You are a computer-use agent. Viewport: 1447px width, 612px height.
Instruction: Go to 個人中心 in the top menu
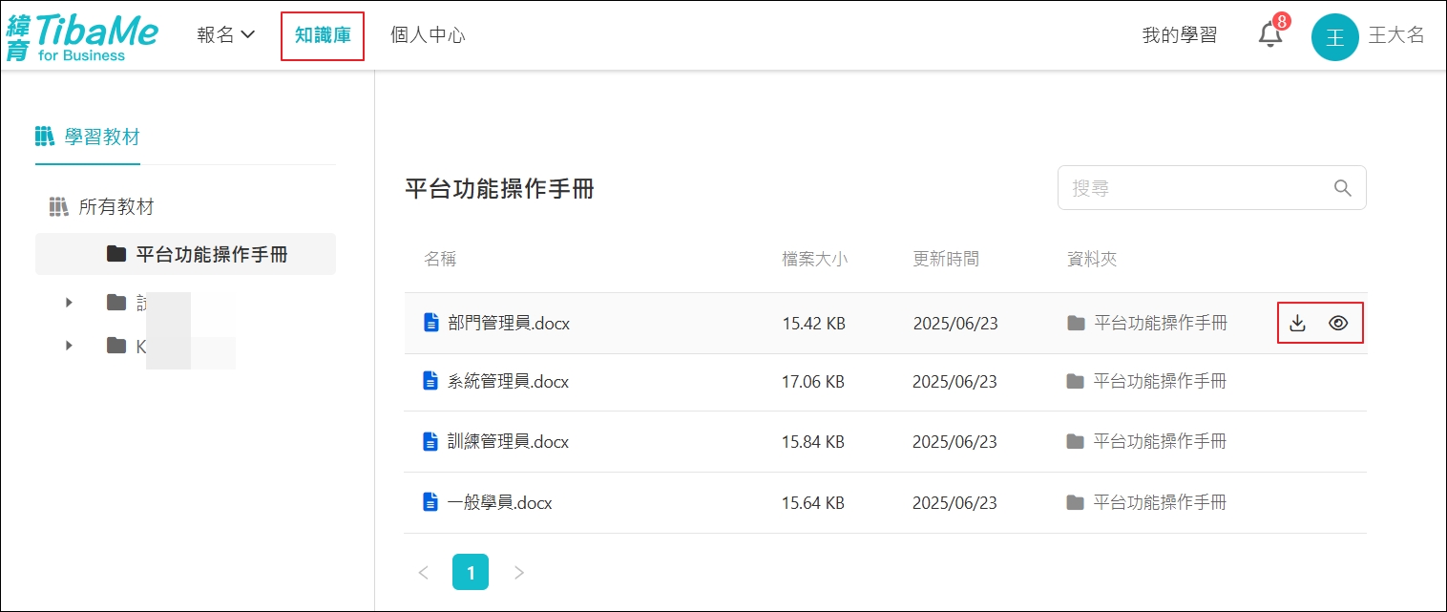pos(428,36)
